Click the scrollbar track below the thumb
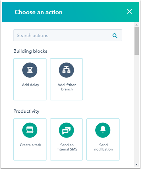 [137, 108]
